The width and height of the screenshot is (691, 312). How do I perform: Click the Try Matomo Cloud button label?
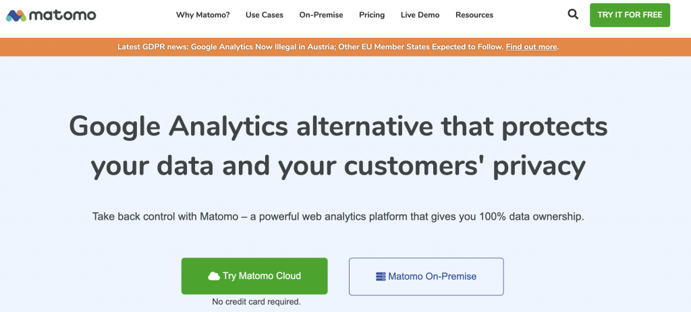tap(262, 276)
